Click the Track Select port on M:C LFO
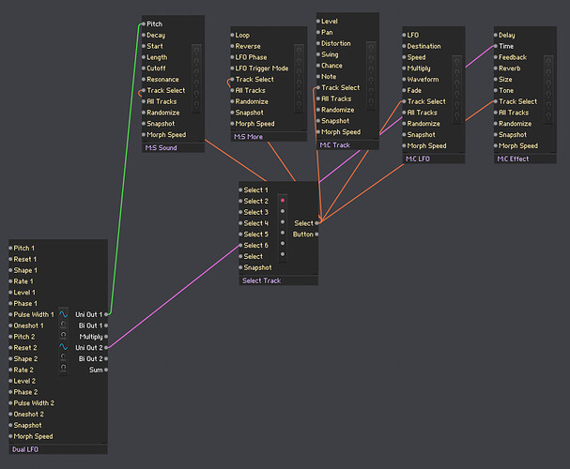The height and width of the screenshot is (469, 570). click(x=404, y=101)
